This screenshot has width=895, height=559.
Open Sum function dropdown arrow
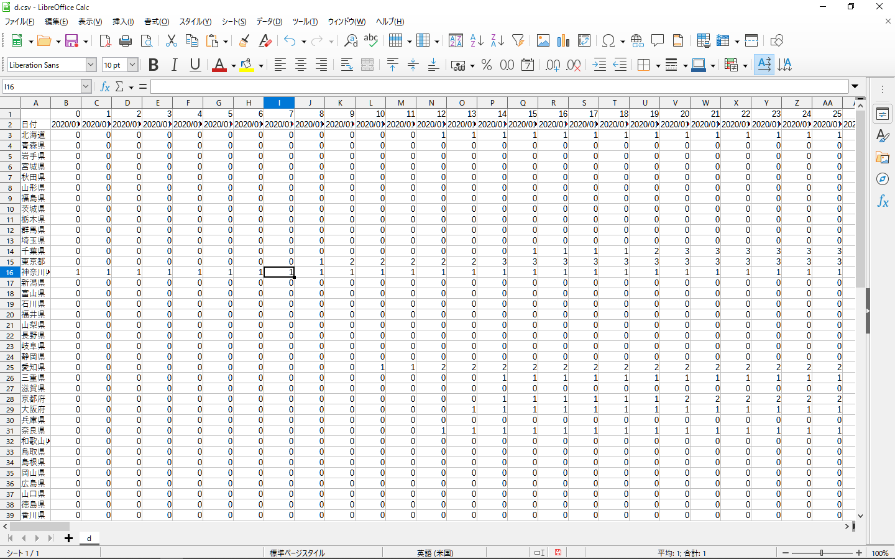[131, 87]
